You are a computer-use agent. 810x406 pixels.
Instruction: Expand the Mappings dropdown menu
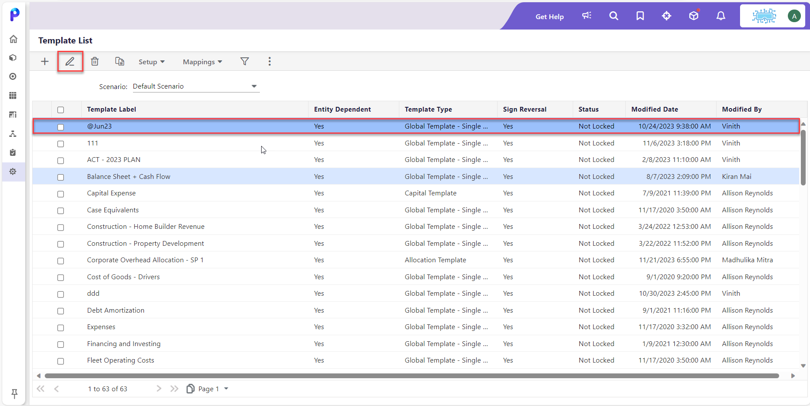[x=202, y=62]
